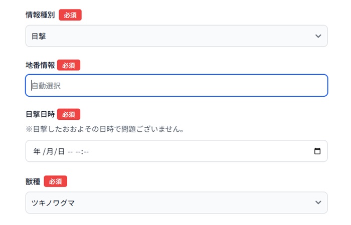
Task: Select the AM/PM segment before the time
Action: click(70, 151)
